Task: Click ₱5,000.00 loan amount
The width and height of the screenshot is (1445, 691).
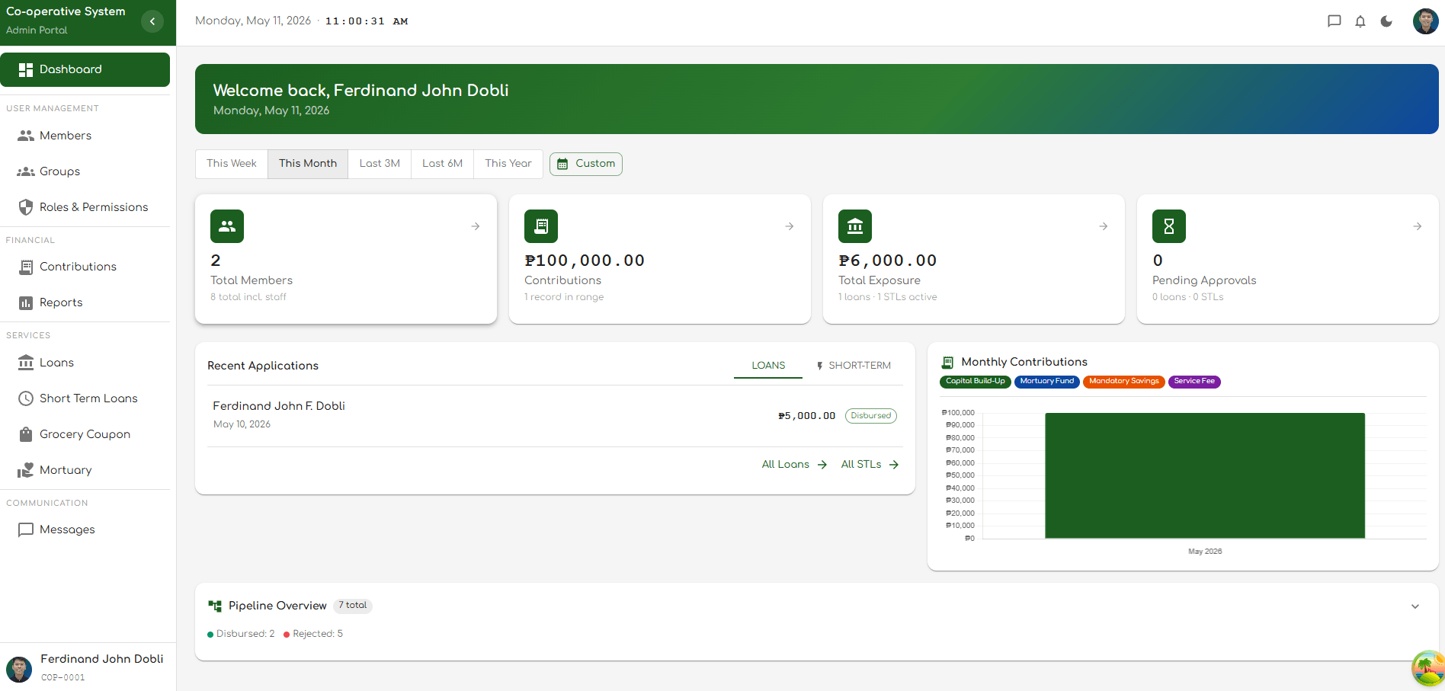Action: 806,416
